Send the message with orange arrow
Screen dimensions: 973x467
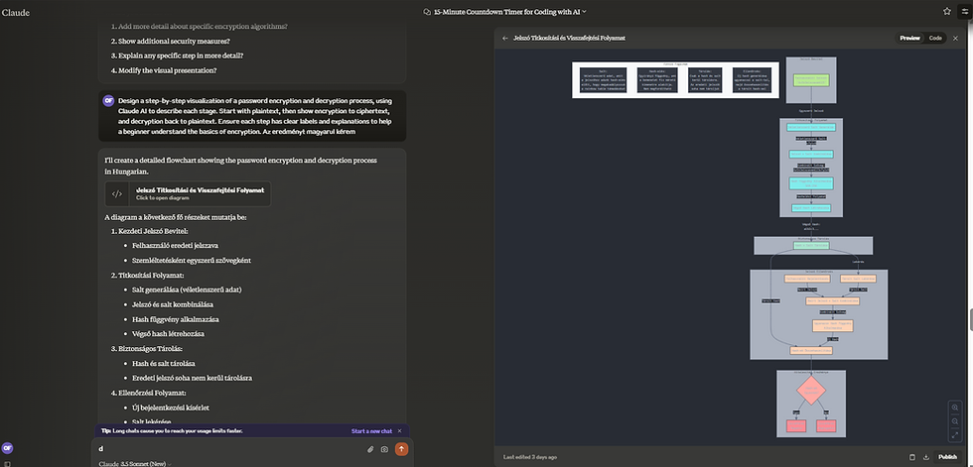[x=401, y=449]
